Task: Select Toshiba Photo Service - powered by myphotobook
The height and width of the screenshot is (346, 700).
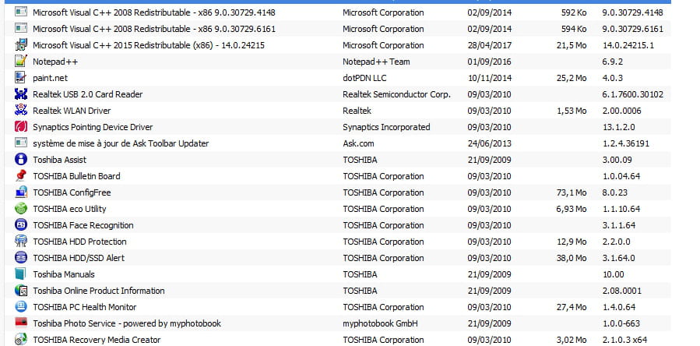Action: coord(127,323)
